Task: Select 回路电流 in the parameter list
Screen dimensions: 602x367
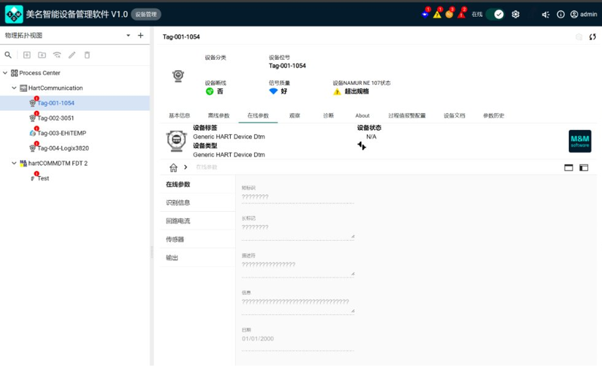Action: click(178, 221)
